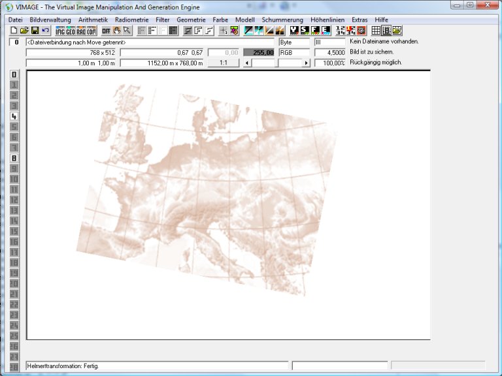This screenshot has height=376, width=502.
Task: Click the GEO toolbar icon
Action: point(71,31)
